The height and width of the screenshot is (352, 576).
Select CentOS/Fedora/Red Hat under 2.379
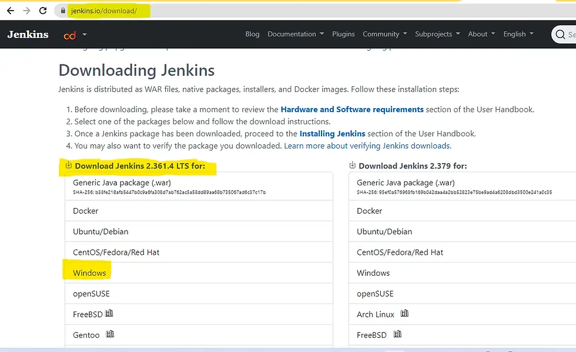click(x=463, y=252)
